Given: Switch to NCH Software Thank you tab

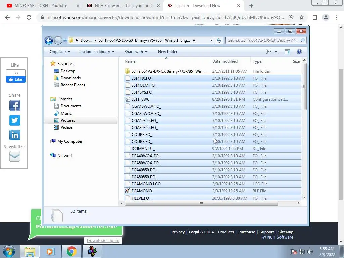Looking at the screenshot, I should pyautogui.click(x=123, y=6).
